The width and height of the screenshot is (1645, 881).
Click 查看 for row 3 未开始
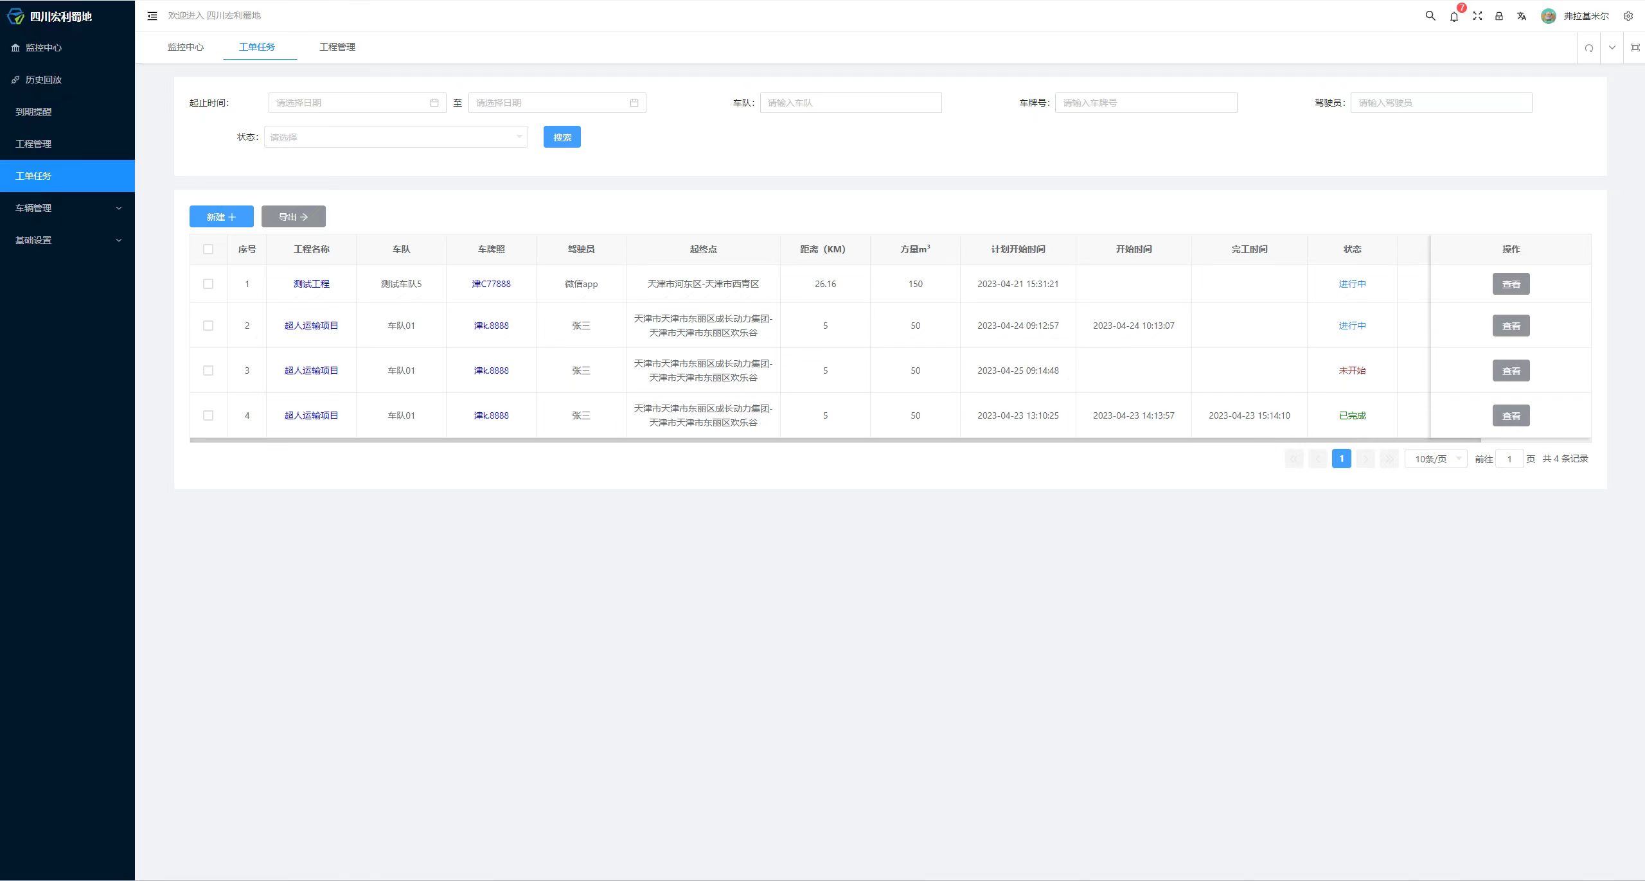[x=1511, y=371]
